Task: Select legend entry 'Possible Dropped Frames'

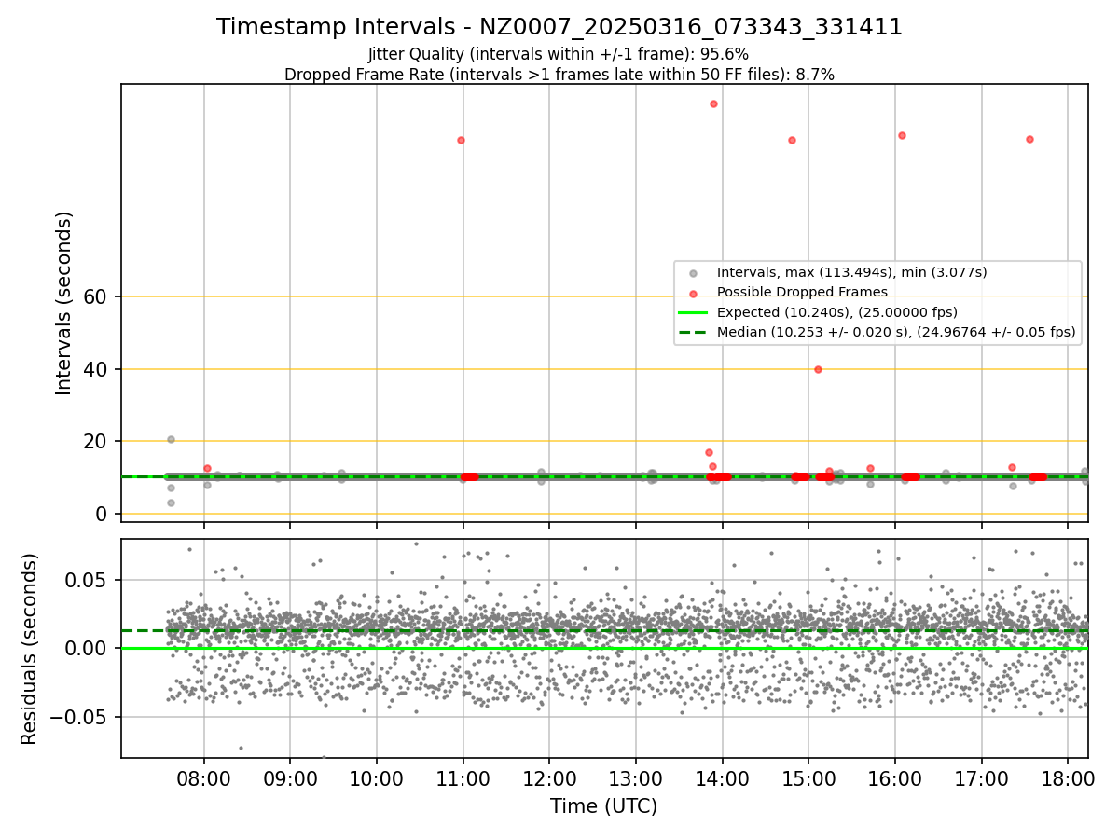Action: tap(802, 292)
